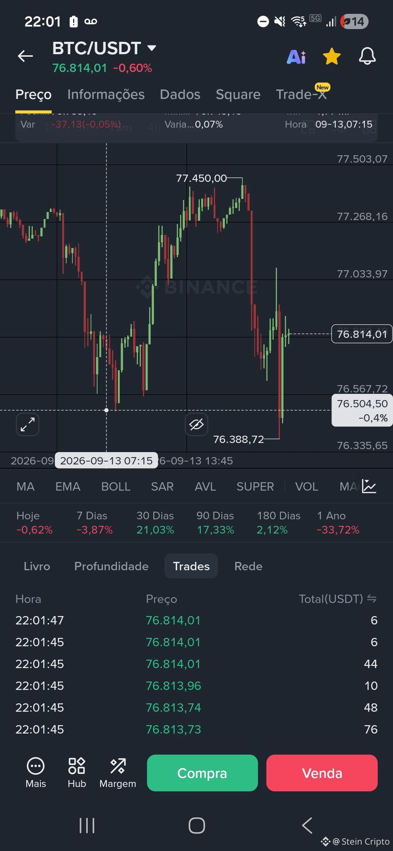Hide chart indicators with eye-slash icon
The height and width of the screenshot is (851, 393).
click(196, 424)
